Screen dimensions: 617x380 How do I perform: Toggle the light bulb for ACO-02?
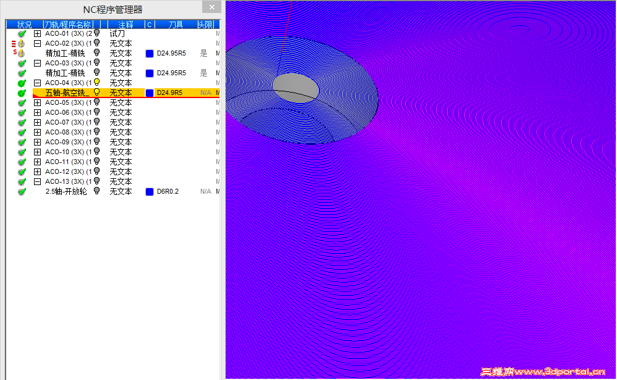coord(97,43)
